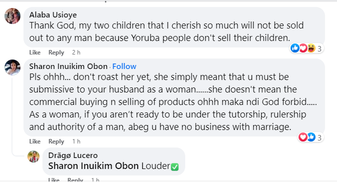Click the tagged Sharon Inuikim Obon mention in reply

point(93,166)
